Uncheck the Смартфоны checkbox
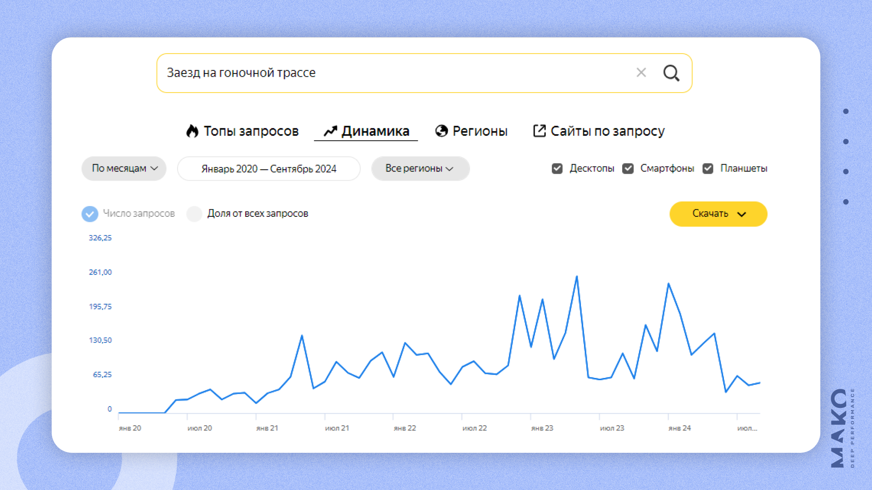872x490 pixels. pos(628,169)
